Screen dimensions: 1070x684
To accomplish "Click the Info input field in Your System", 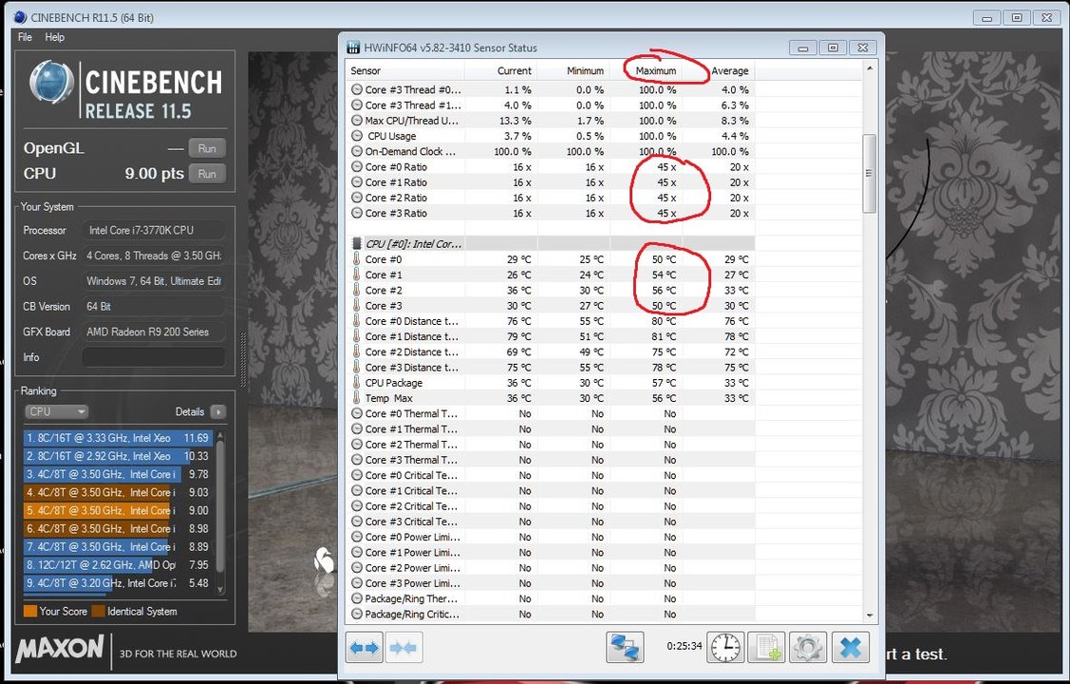I will coord(154,357).
